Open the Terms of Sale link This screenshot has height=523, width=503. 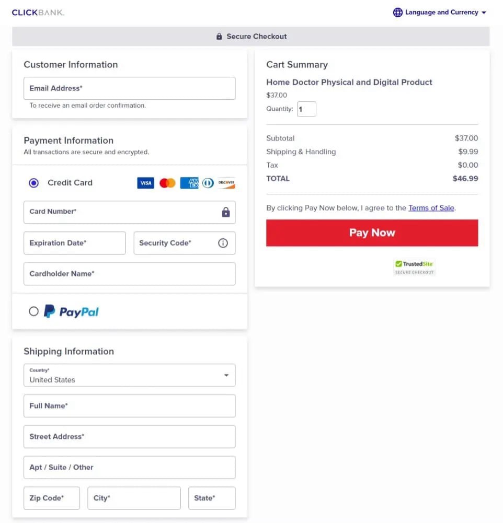431,208
